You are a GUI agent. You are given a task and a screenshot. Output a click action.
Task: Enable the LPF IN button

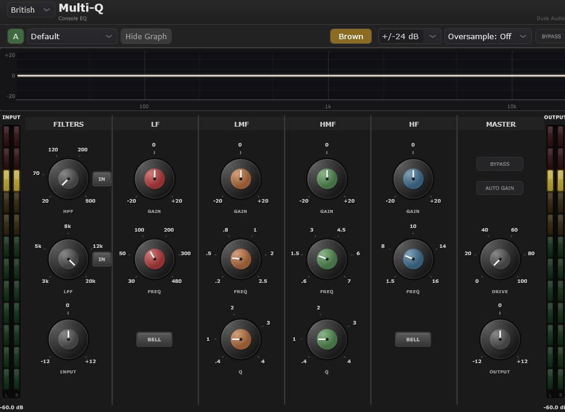[102, 259]
